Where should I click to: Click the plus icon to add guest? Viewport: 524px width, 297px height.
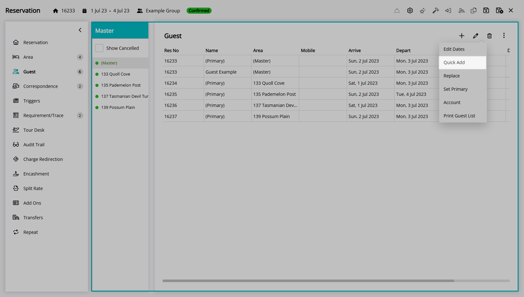click(462, 36)
